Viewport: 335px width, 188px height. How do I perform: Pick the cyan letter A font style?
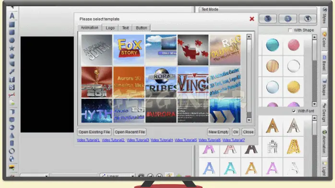pos(230,168)
